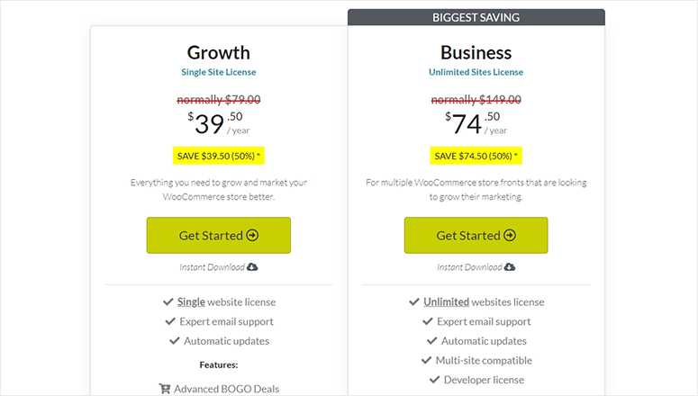Viewport: 698px width, 396px height.
Task: Click the SAVE $39.50 (50%) yellow badge
Action: (219, 156)
